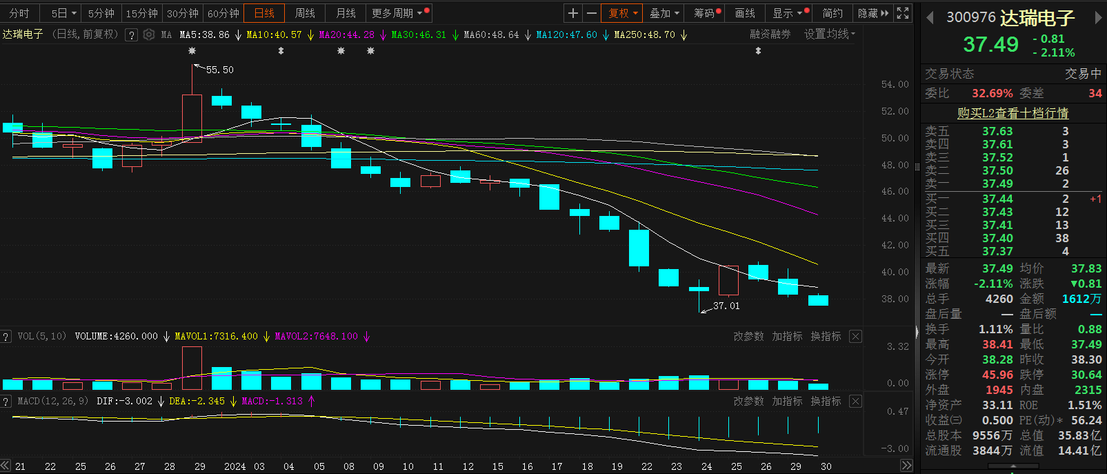Click the 55.50 high price annotation
This screenshot has width=1107, height=474.
[x=219, y=70]
